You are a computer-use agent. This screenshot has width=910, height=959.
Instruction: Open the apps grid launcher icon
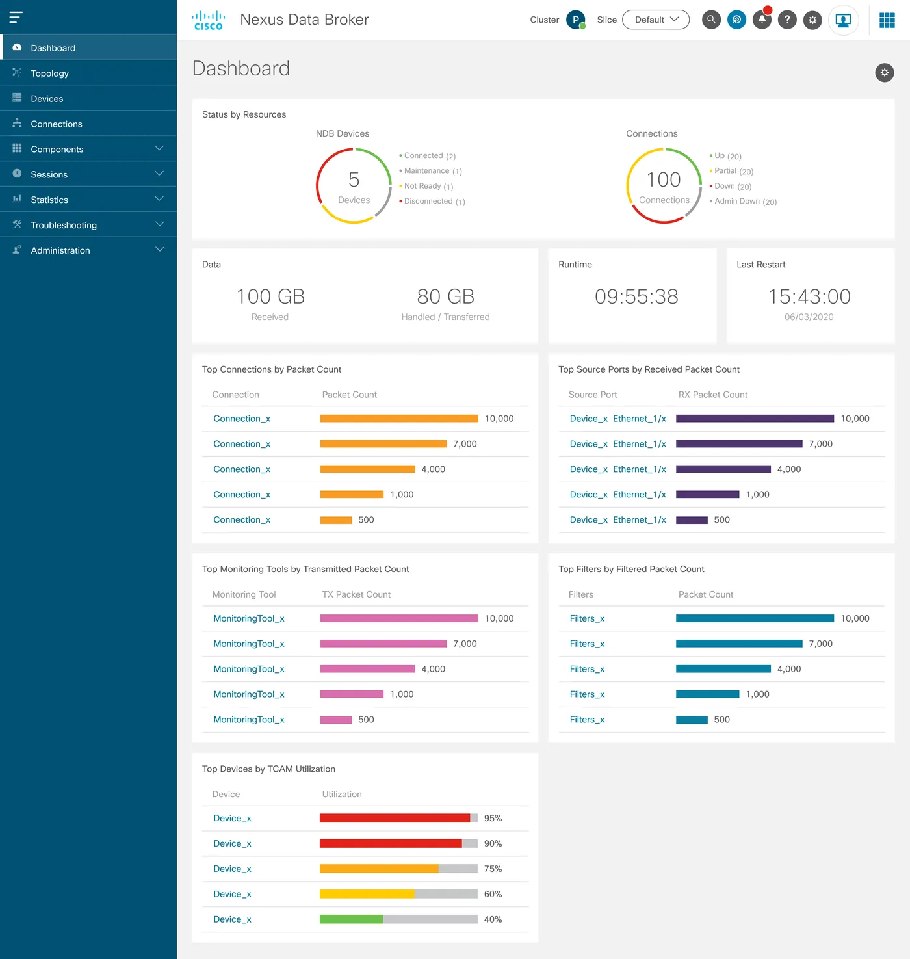pos(887,20)
